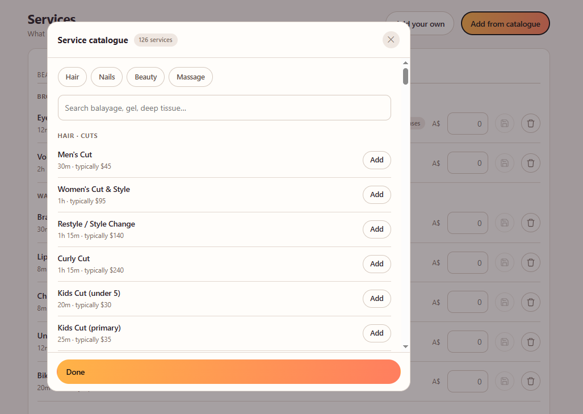This screenshot has width=583, height=414.
Task: Focus the catalogue search field
Action: [224, 108]
